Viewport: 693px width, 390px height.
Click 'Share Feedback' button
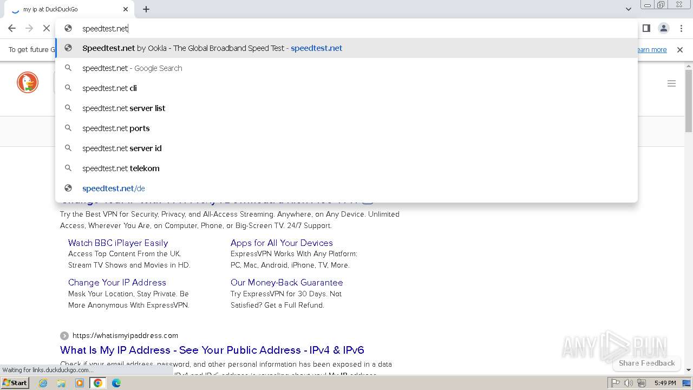pos(646,363)
